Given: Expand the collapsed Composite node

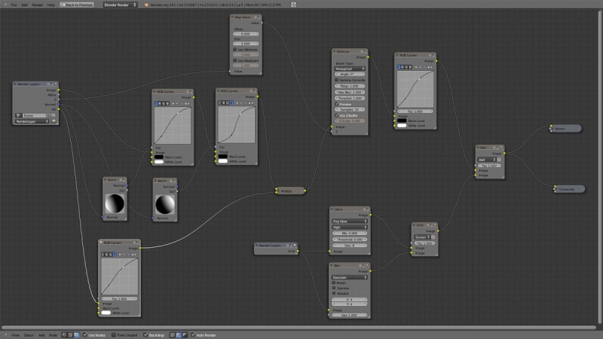Looking at the screenshot, I should 556,189.
